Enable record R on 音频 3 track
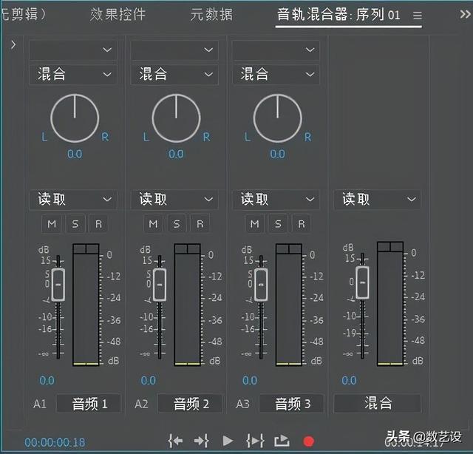The width and height of the screenshot is (473, 454). [301, 224]
